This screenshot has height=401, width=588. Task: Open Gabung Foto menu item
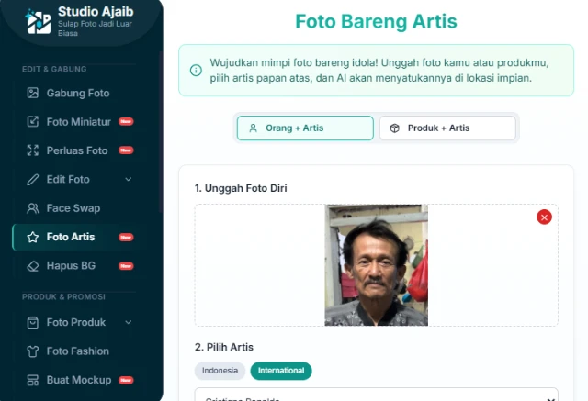(75, 93)
